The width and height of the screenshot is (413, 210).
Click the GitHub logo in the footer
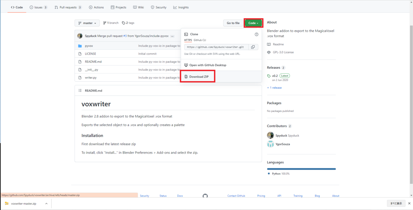pyautogui.click(x=205, y=196)
